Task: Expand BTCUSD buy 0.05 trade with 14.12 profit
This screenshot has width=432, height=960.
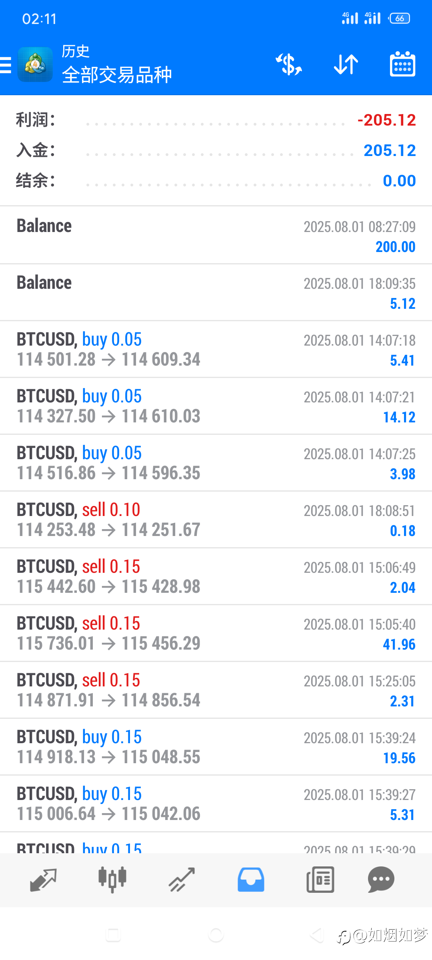Action: click(216, 406)
